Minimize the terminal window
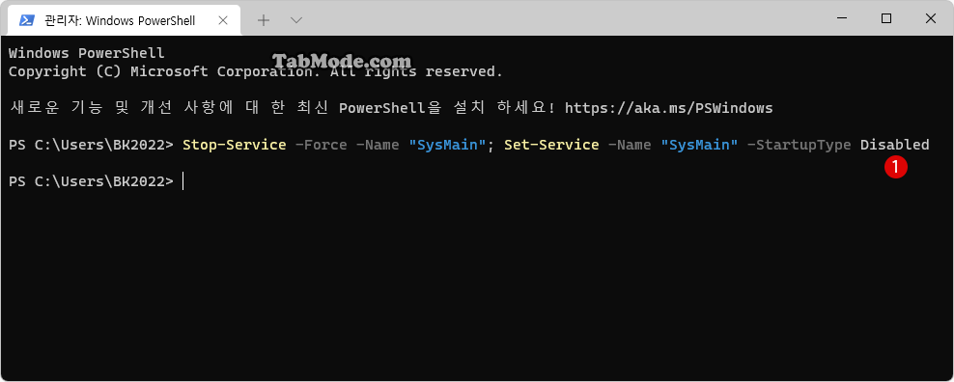 pyautogui.click(x=842, y=19)
